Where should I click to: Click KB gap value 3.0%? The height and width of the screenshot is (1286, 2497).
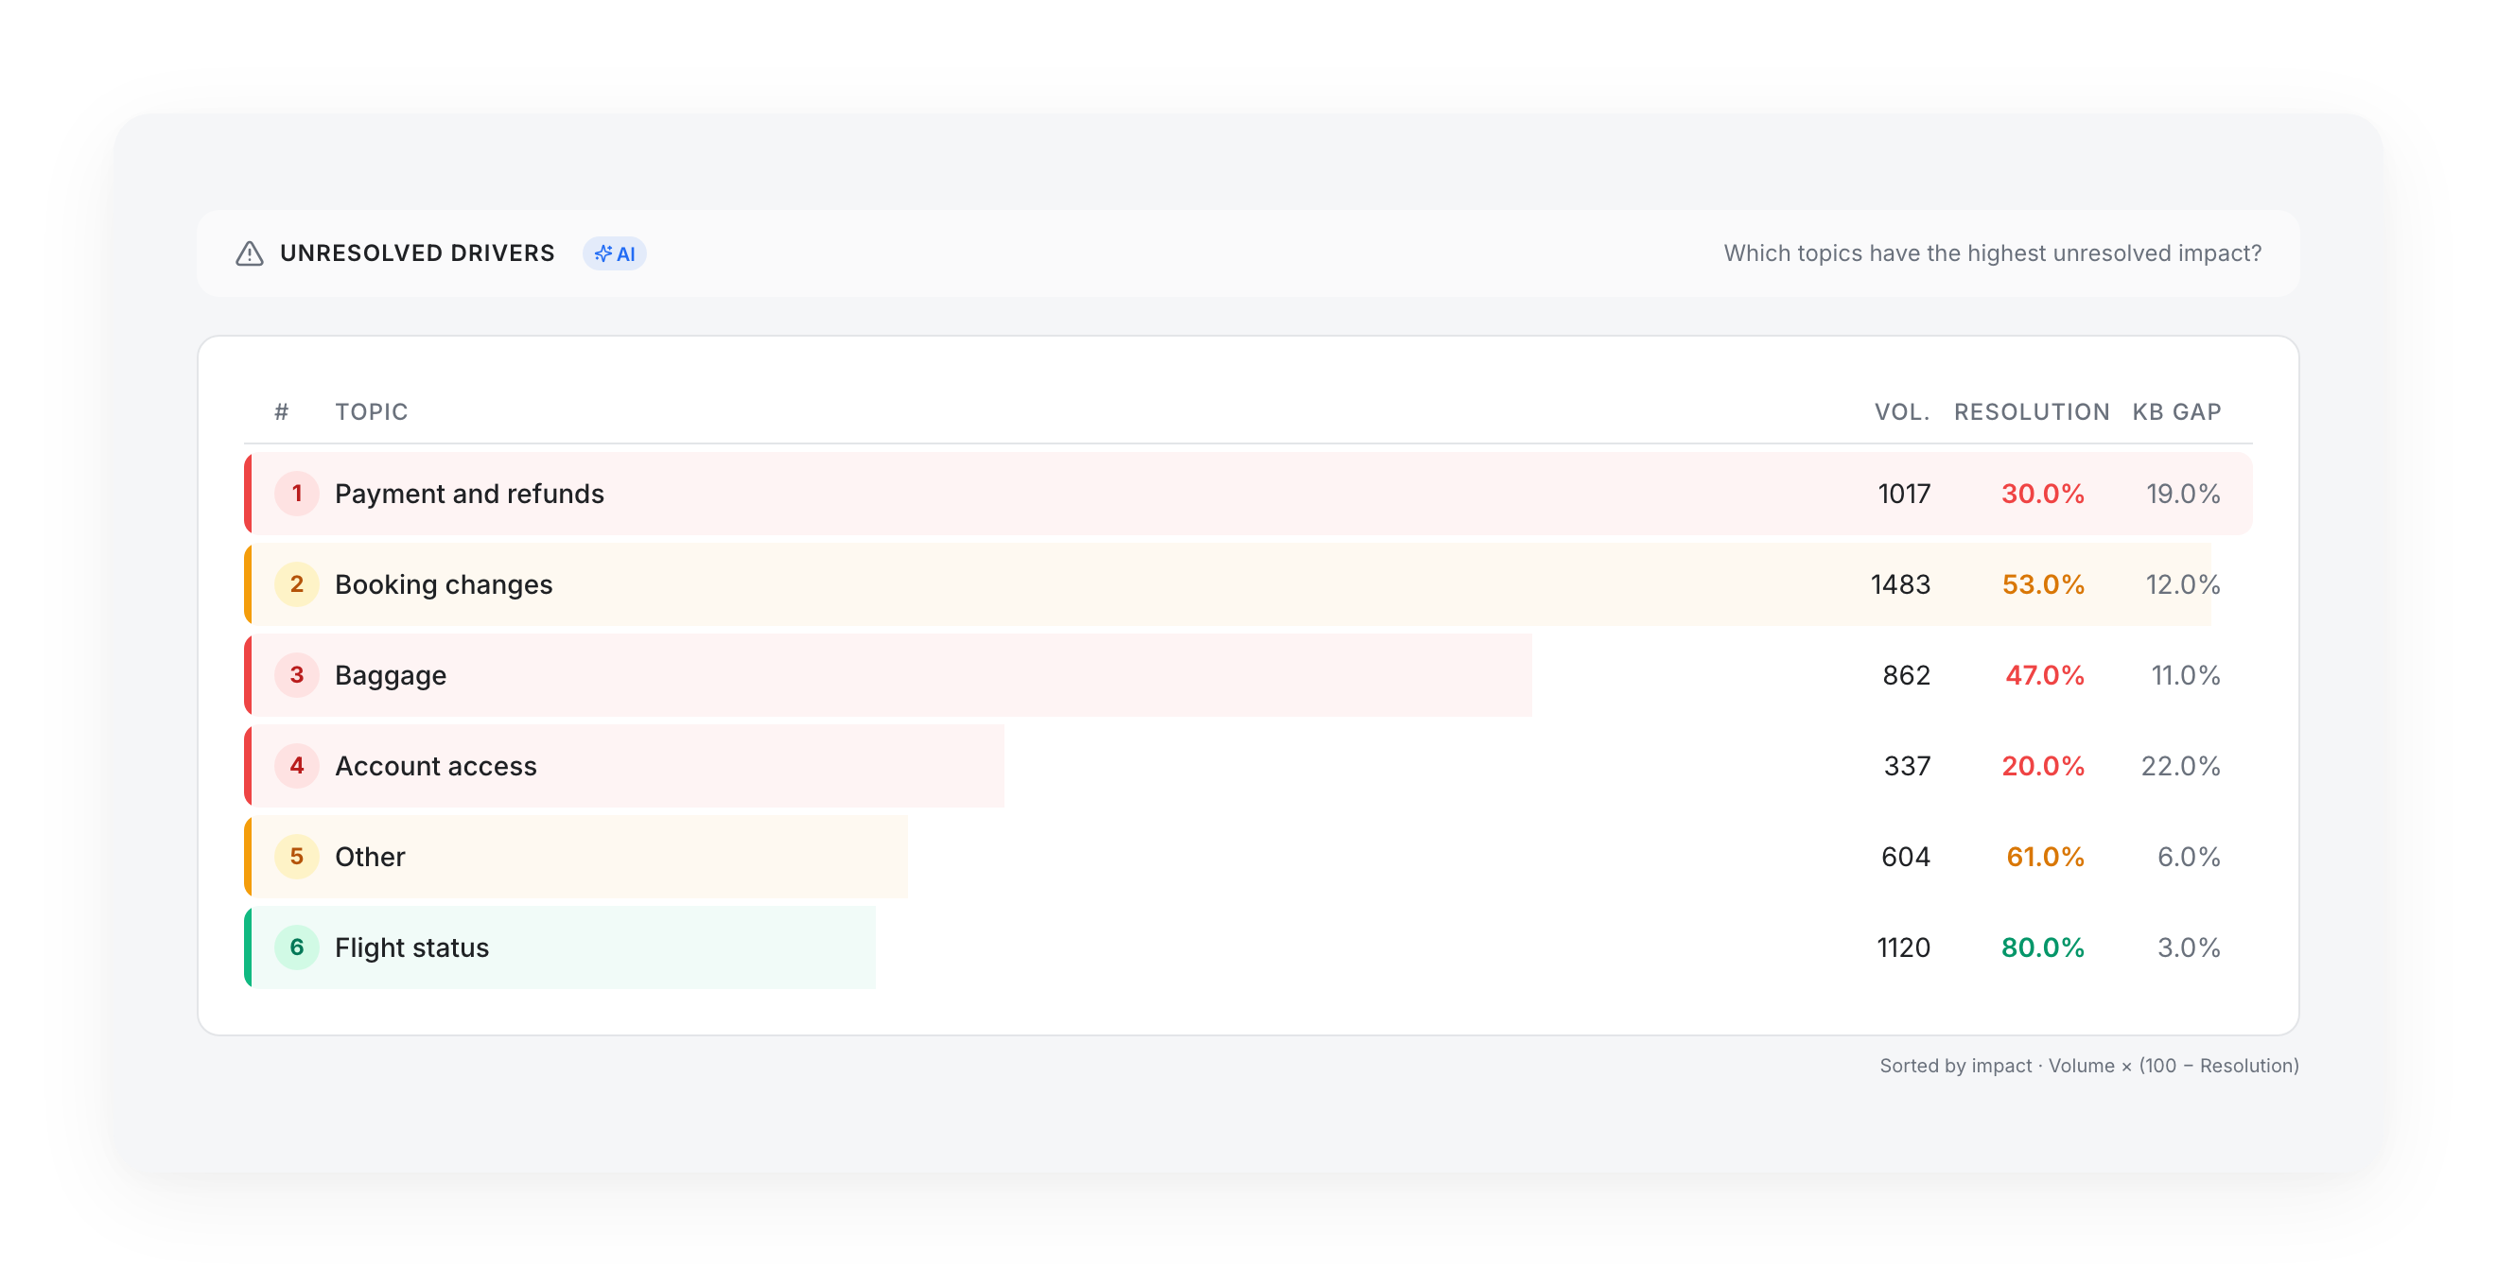coord(2189,947)
